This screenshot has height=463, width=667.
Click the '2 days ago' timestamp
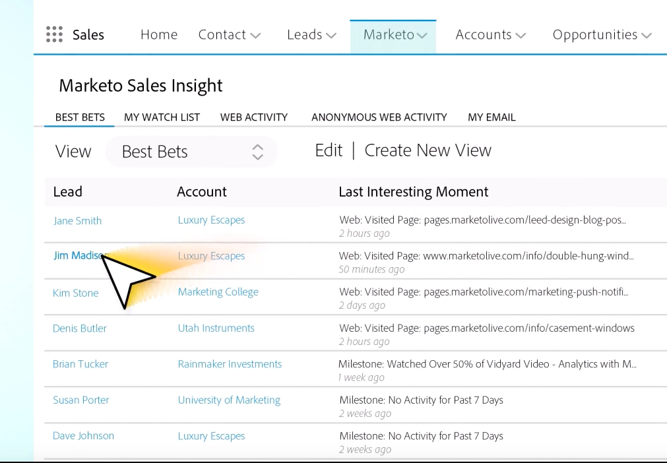click(x=362, y=305)
